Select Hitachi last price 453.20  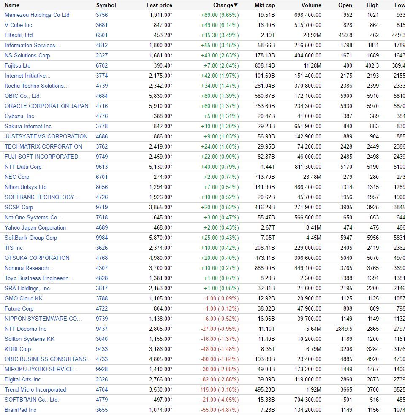163,35
